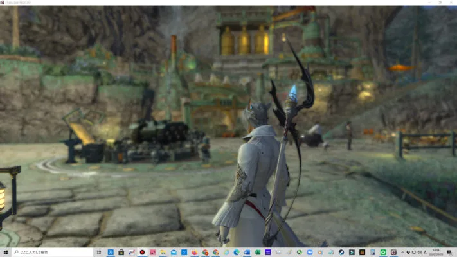Toggle IME input mode A indicator
The height and width of the screenshot is (257, 457).
click(x=425, y=253)
